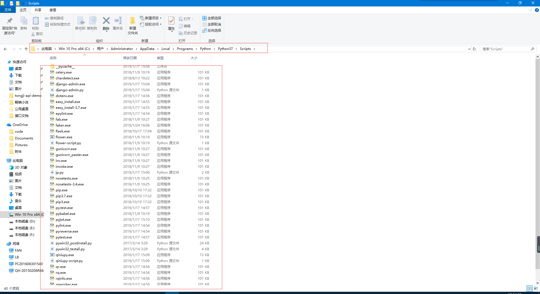Select django-admin.exe file
The height and width of the screenshot is (294, 540).
point(70,84)
